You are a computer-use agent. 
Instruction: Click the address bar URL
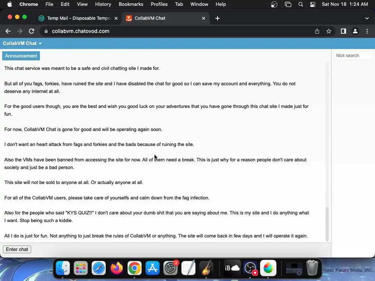pyautogui.click(x=80, y=31)
